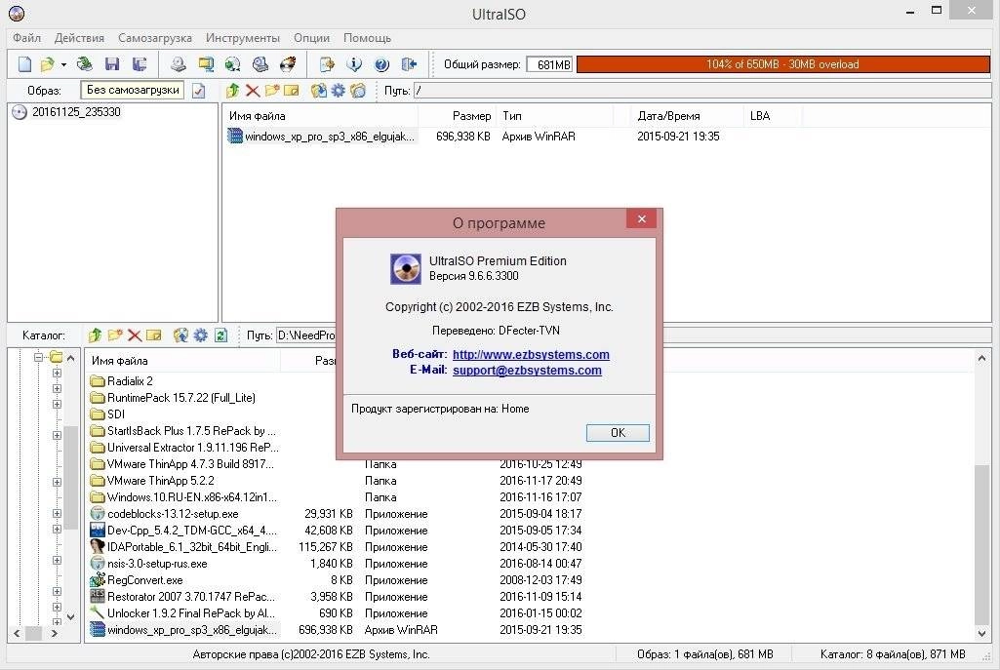Select the VMware ThinApp 5.2.2 folder
Screen dimensions: 1000x670
152,481
